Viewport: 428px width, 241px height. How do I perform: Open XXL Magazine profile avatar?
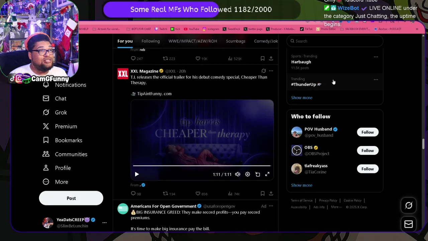click(x=123, y=74)
